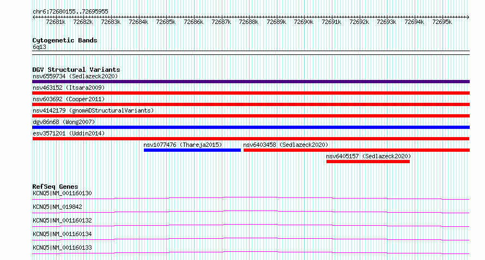
Task: Open the nsv6405157 (Sedlazeck2020) variant label
Action: click(x=368, y=156)
